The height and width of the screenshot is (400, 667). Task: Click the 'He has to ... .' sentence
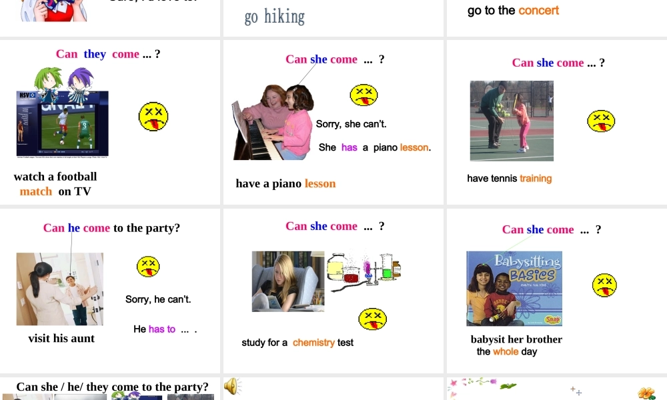[165, 329]
